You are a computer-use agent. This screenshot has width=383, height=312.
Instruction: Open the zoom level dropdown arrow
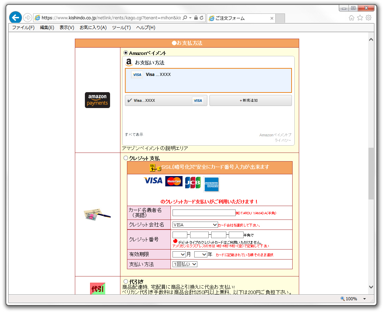[364, 299]
